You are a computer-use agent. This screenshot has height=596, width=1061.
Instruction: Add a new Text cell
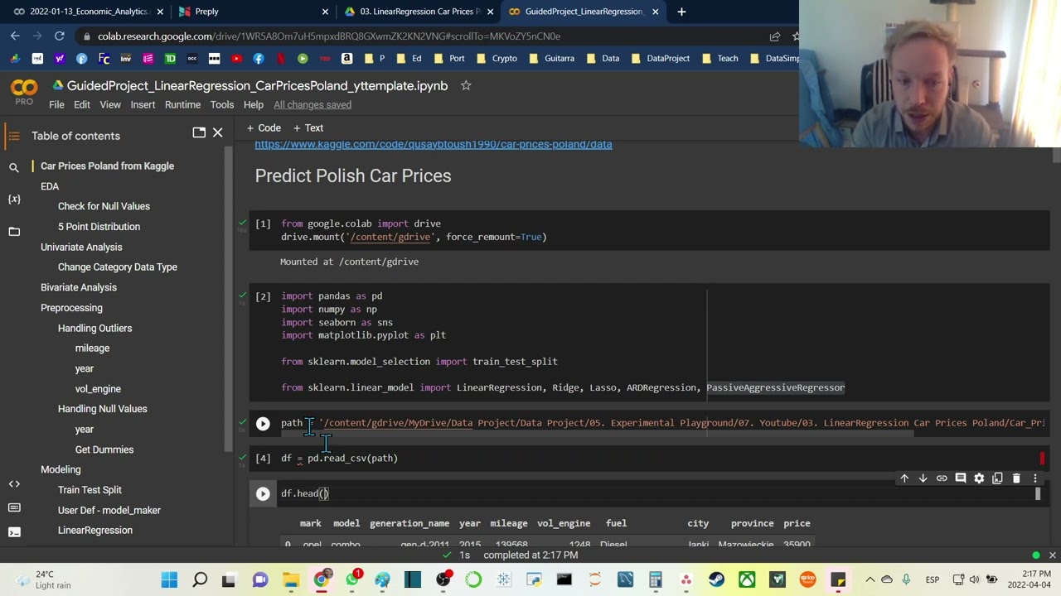pos(308,128)
